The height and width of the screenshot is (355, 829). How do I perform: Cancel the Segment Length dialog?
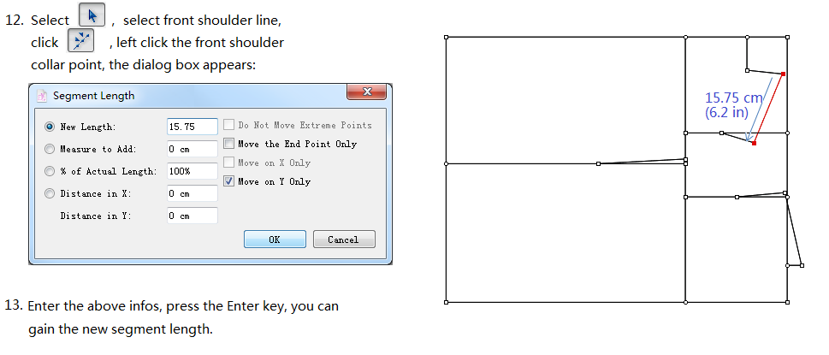click(343, 240)
